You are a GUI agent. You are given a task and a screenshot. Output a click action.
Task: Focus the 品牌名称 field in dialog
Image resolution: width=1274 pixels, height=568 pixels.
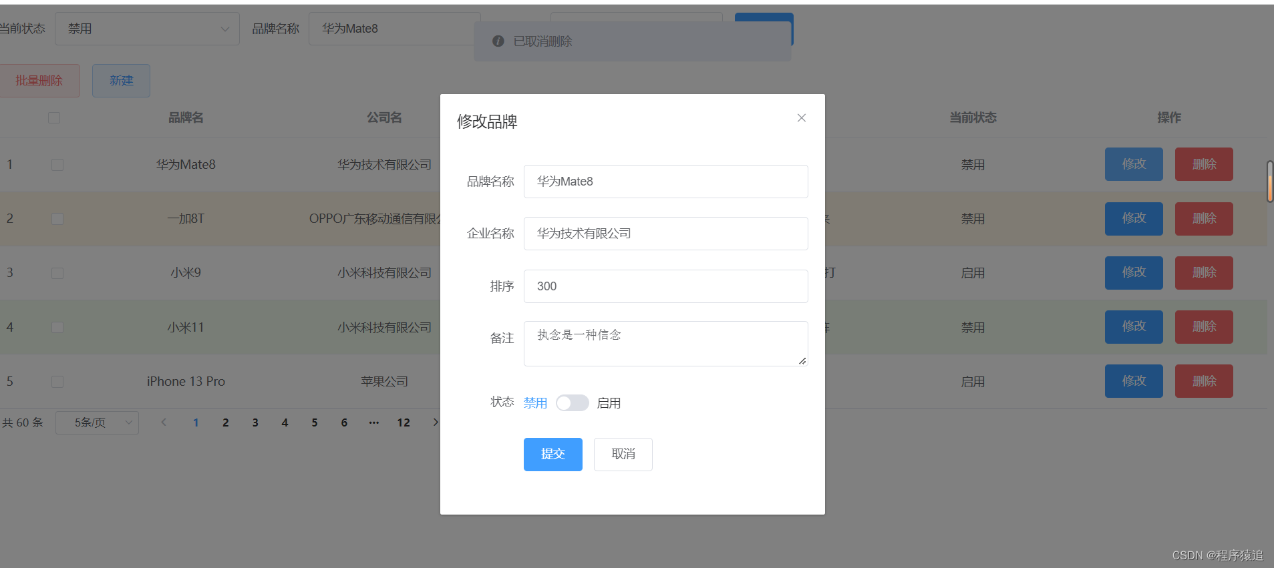(x=665, y=182)
